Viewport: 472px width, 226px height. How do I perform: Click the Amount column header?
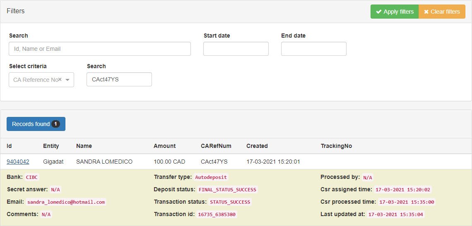165,146
